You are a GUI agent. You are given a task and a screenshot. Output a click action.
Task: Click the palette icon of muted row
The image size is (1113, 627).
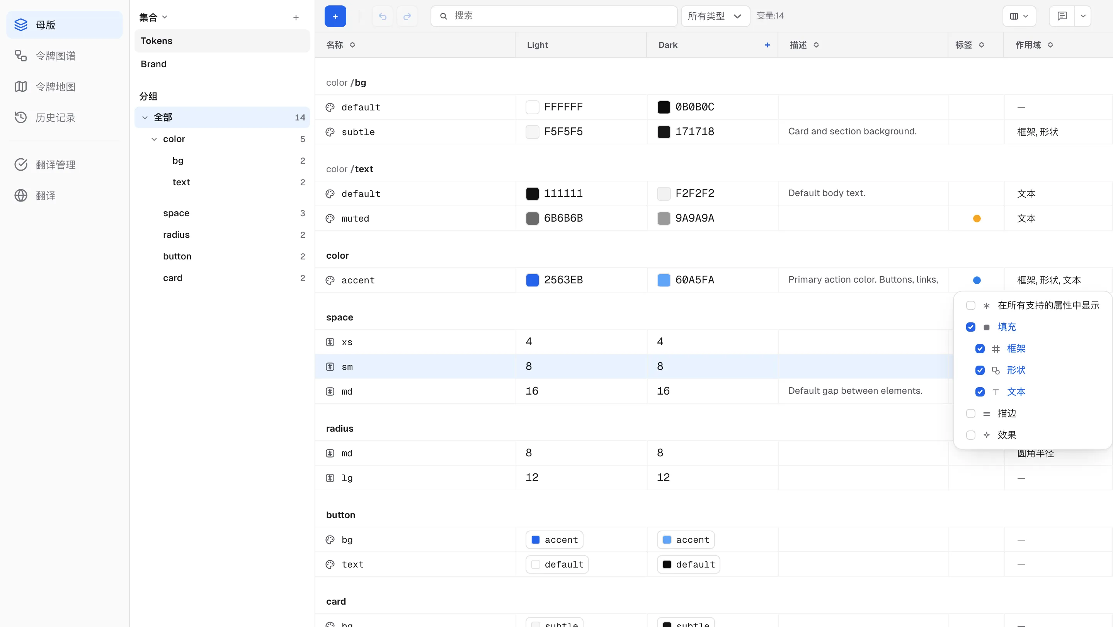pyautogui.click(x=330, y=219)
